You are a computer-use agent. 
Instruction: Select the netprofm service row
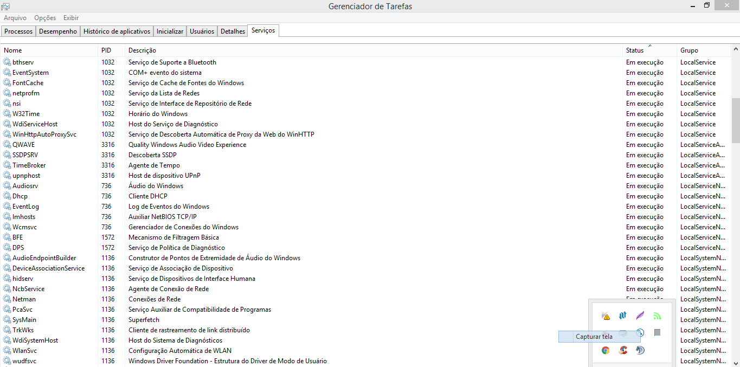[365, 93]
